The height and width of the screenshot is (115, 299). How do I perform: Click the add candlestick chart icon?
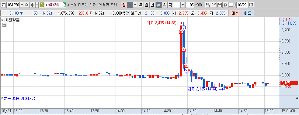(208, 5)
